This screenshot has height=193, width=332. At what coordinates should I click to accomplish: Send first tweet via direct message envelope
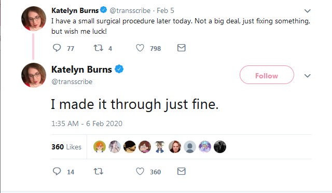coord(182,48)
